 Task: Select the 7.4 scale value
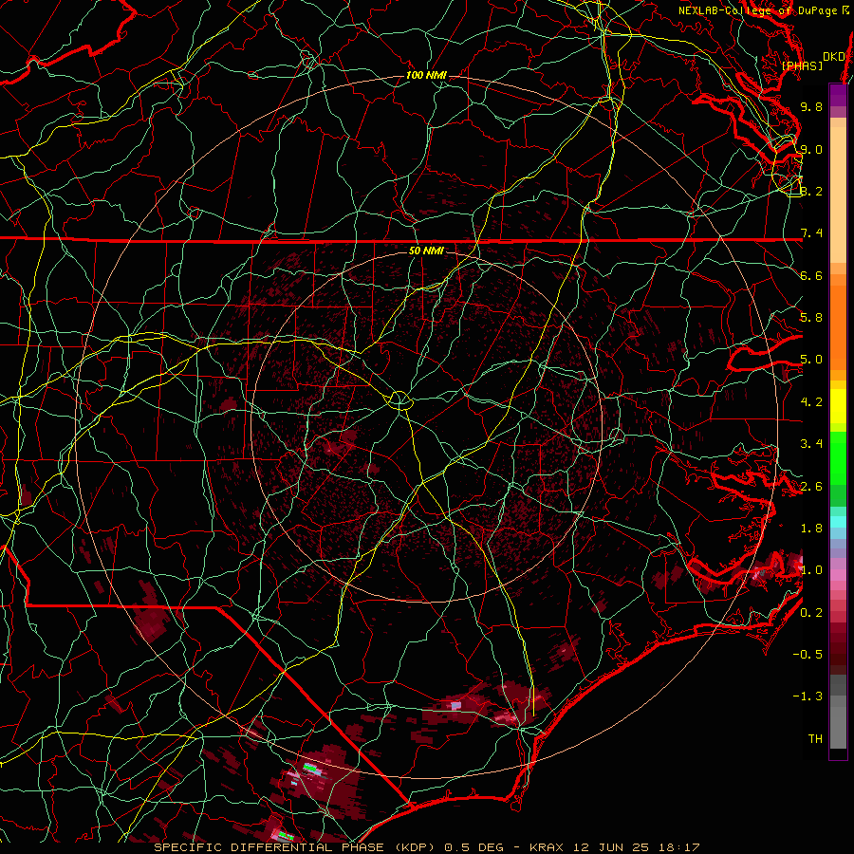(811, 233)
